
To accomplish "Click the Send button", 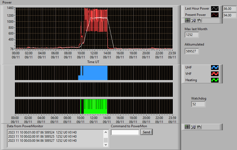I will [x=146, y=132].
